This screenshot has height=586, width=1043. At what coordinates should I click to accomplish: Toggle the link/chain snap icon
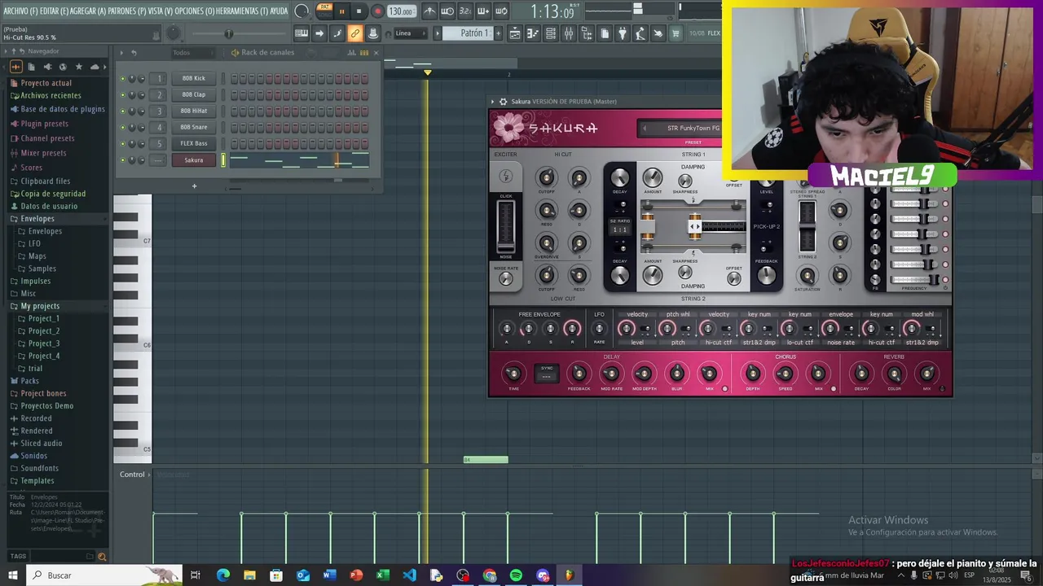pos(354,33)
